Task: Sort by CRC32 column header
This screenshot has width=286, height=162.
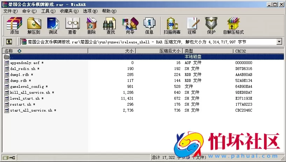Action: pyautogui.click(x=259, y=51)
